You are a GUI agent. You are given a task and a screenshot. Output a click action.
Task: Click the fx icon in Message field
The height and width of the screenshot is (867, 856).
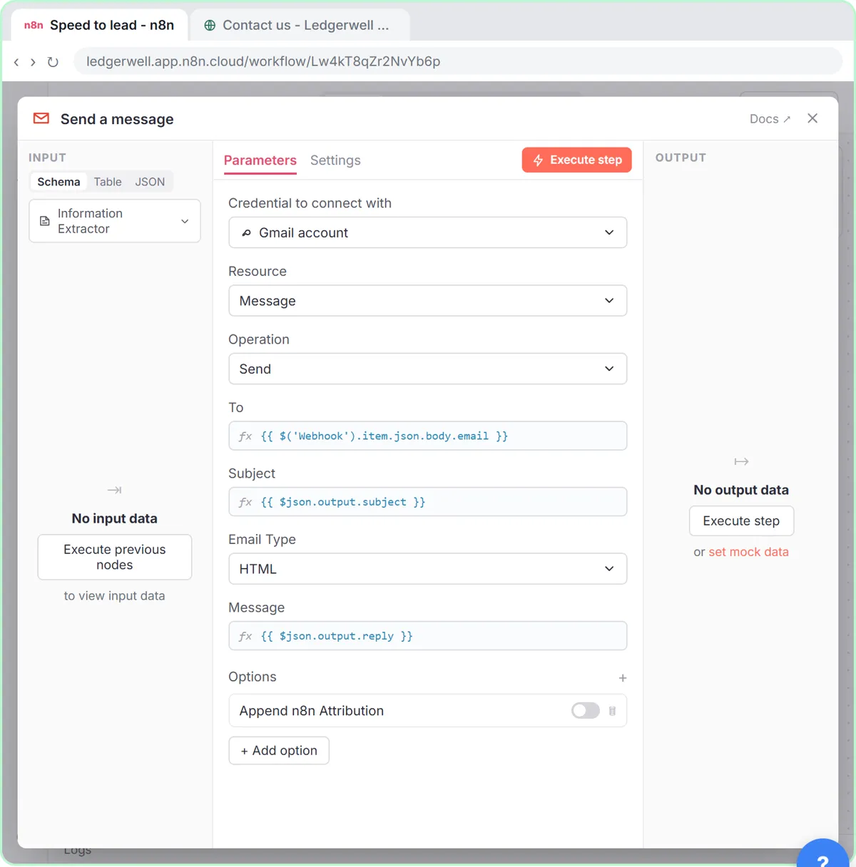245,636
